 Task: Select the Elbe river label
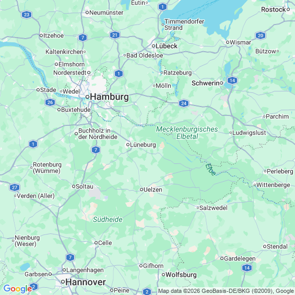coord(210,170)
